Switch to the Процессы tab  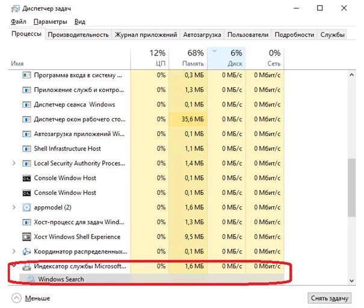click(x=26, y=34)
